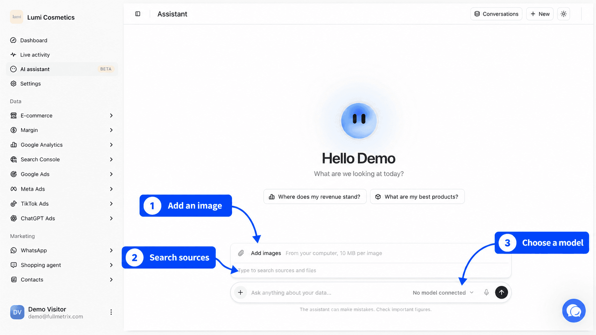Expand the Margin section chevron
The width and height of the screenshot is (596, 335).
tap(111, 130)
